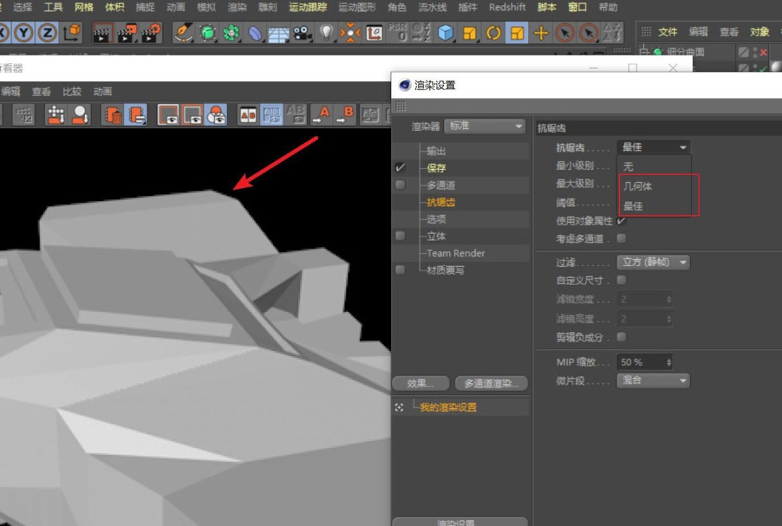Select the spline pen tool icon
Screen dimensions: 782x526
click(x=183, y=33)
